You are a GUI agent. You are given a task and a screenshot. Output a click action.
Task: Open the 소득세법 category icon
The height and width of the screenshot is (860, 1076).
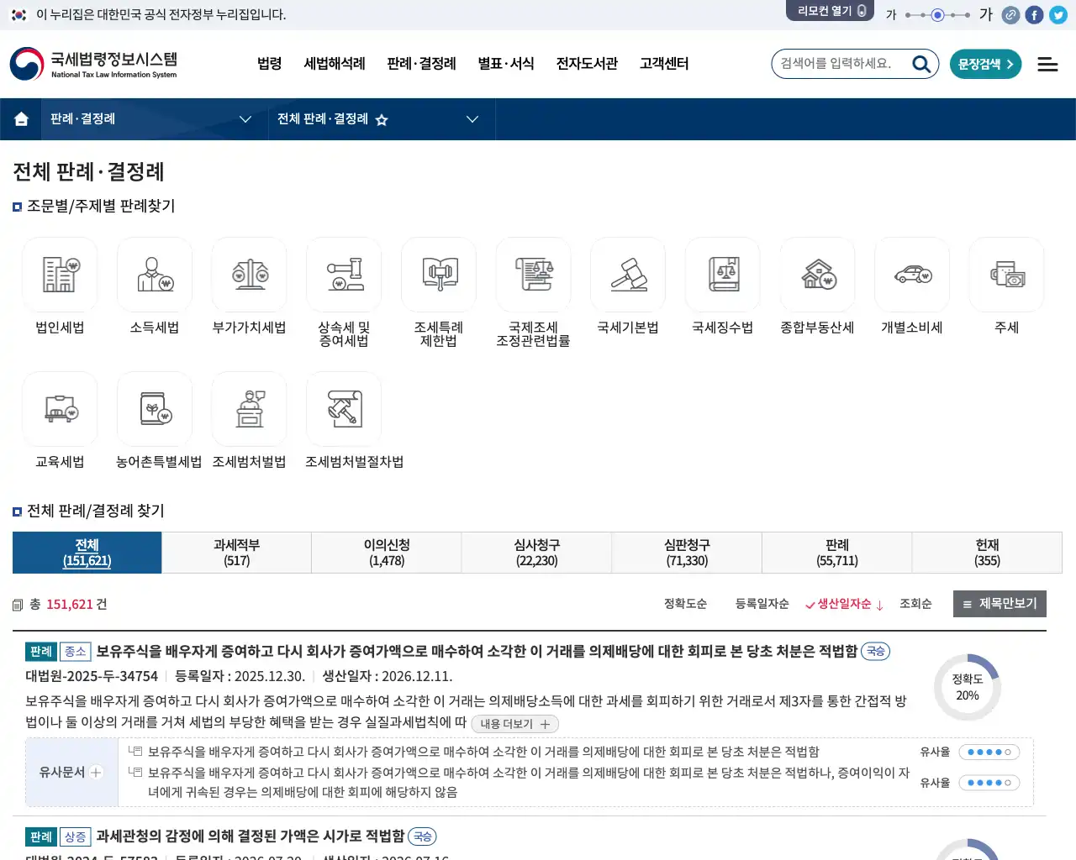[155, 275]
